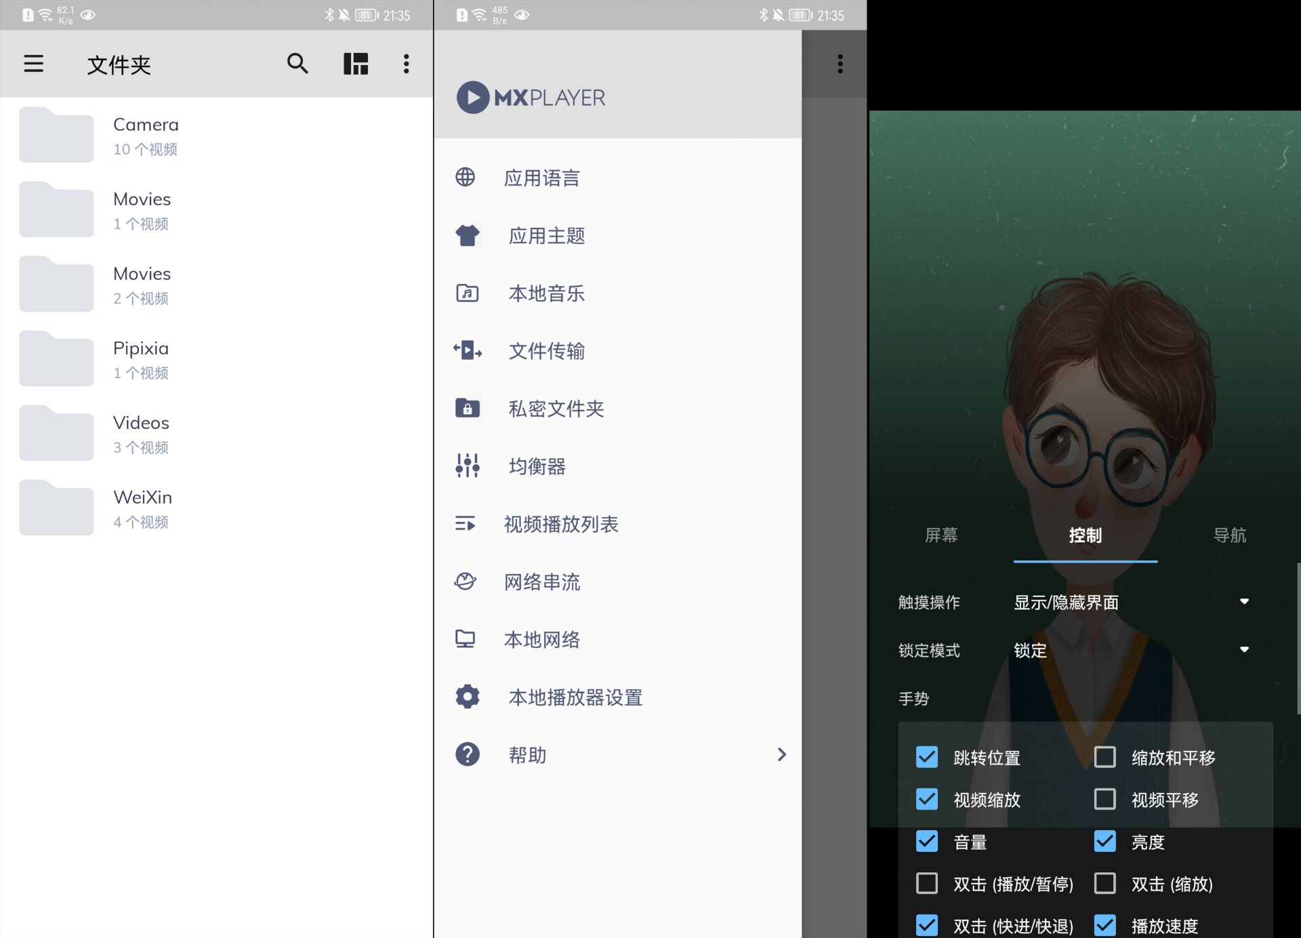Click the equalizer sliders icon

[x=468, y=466]
